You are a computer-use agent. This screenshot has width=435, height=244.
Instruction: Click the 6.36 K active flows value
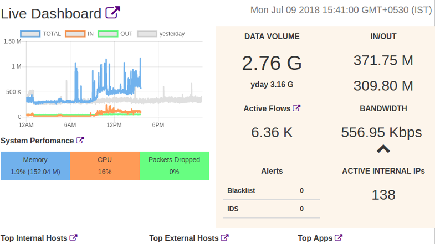[x=272, y=132]
